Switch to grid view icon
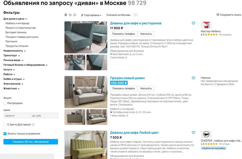 tap(70, 15)
